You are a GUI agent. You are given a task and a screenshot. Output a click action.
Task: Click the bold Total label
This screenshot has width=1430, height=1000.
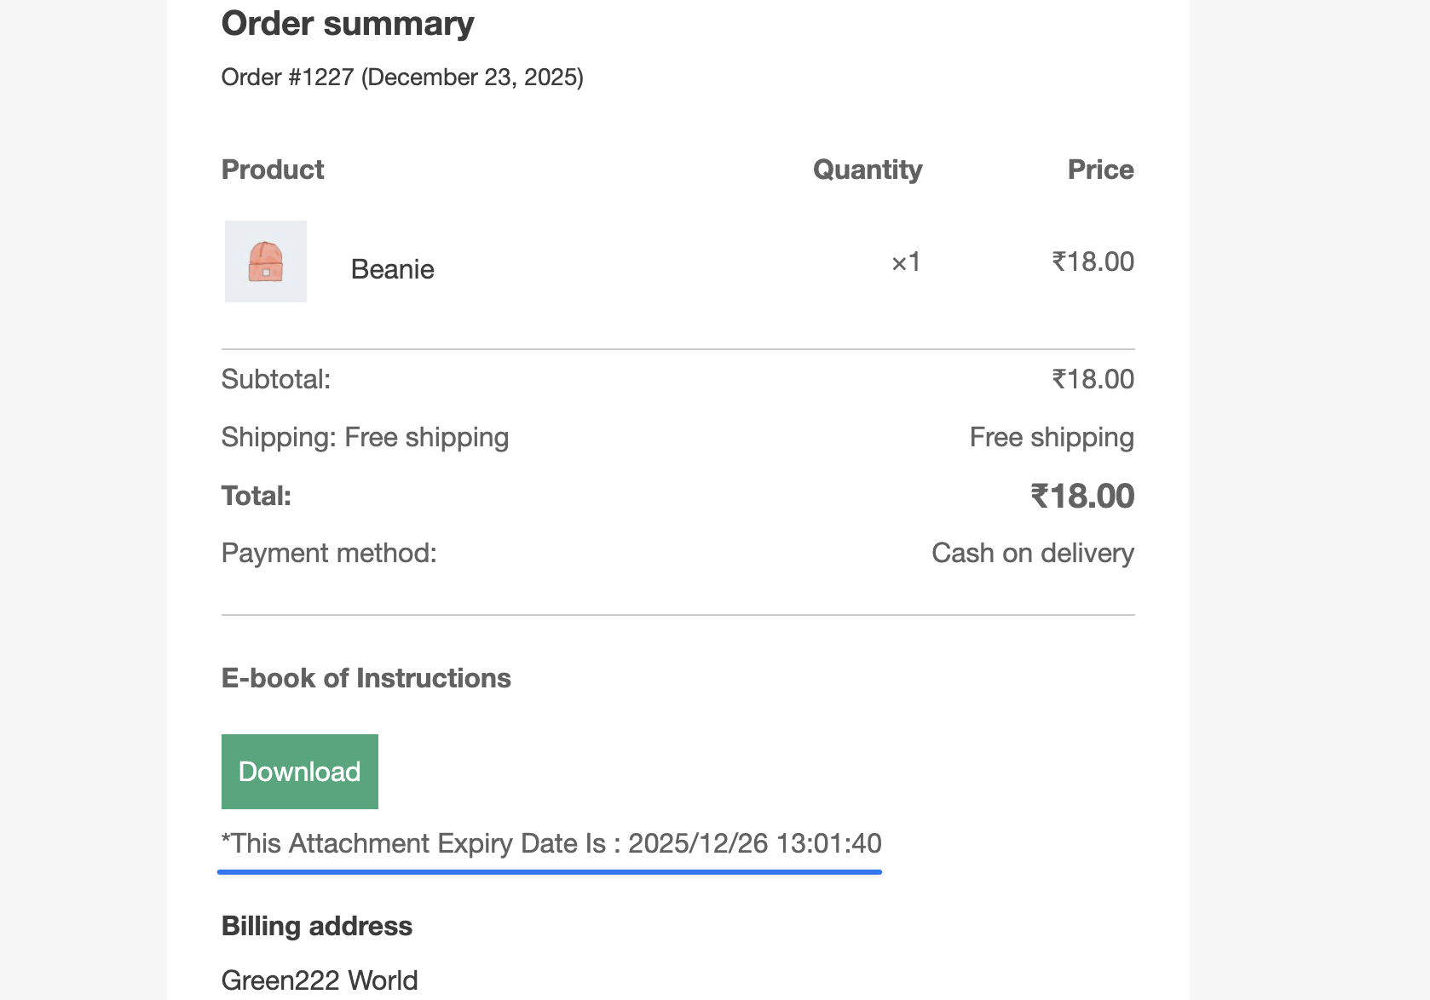pyautogui.click(x=257, y=496)
